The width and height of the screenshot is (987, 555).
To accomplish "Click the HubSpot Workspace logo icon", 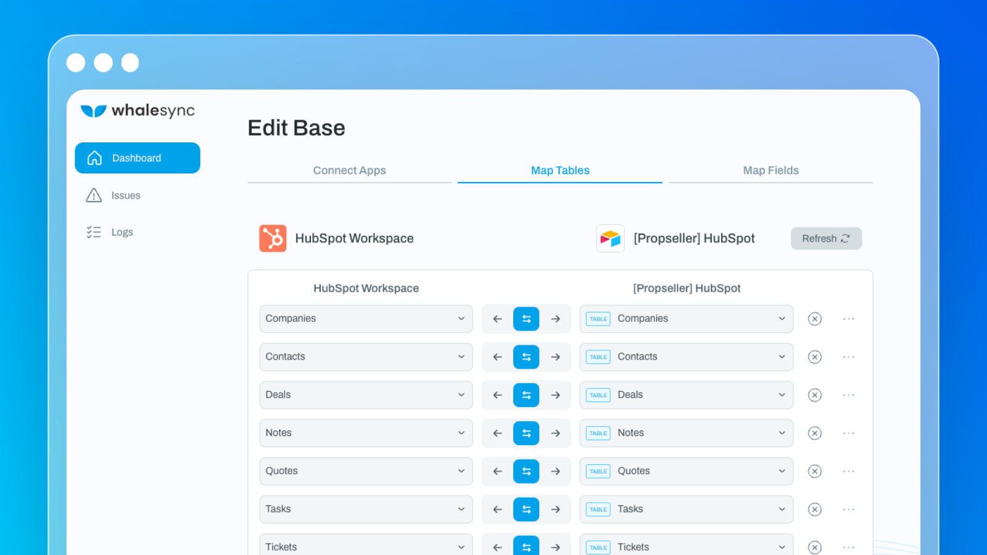I will click(273, 239).
